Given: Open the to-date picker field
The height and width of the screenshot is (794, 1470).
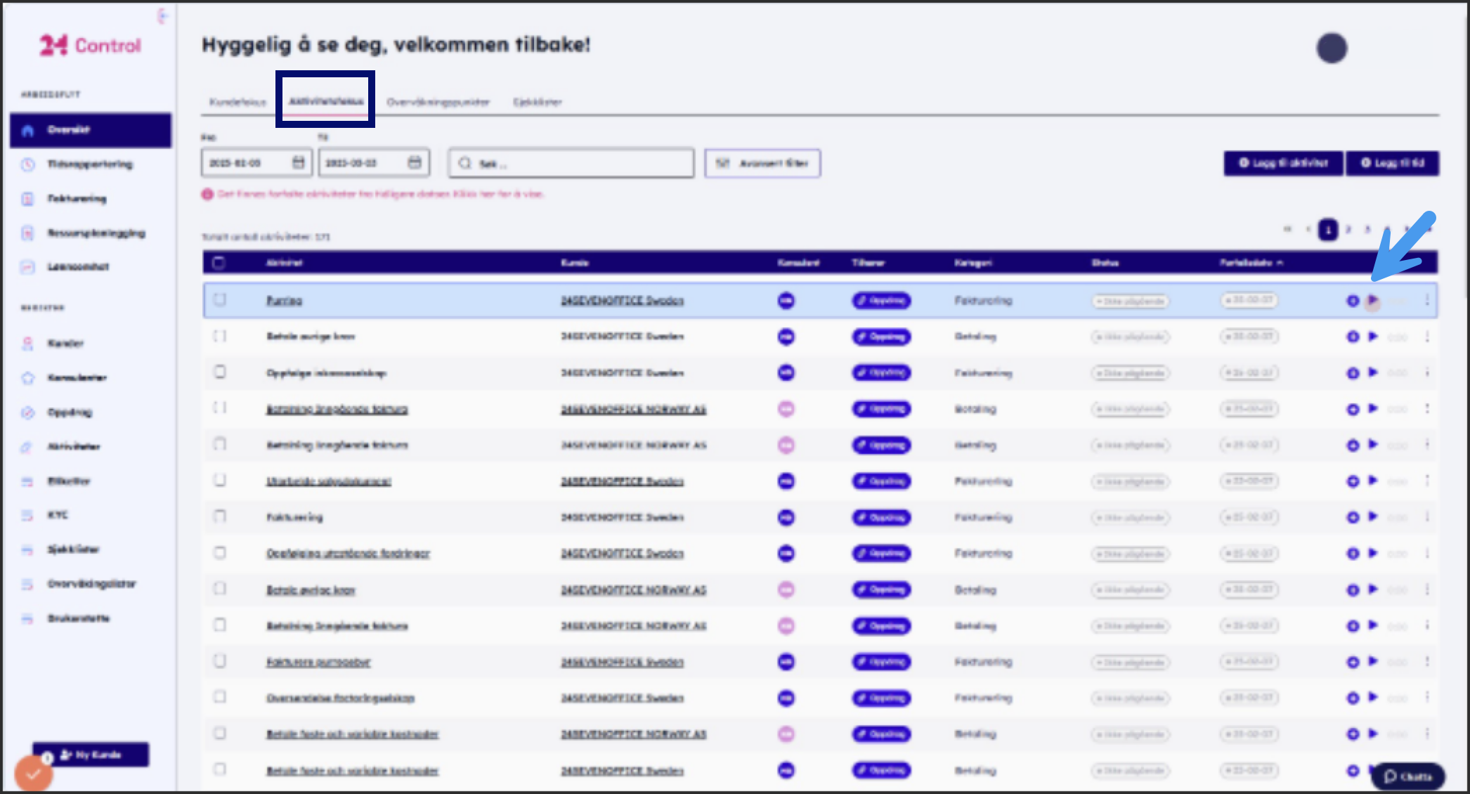Looking at the screenshot, I should (365, 163).
